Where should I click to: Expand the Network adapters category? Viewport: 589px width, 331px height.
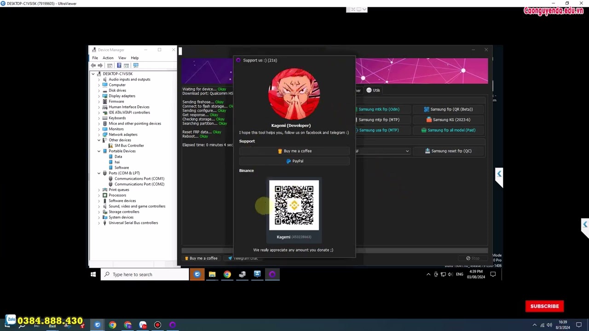click(x=99, y=135)
